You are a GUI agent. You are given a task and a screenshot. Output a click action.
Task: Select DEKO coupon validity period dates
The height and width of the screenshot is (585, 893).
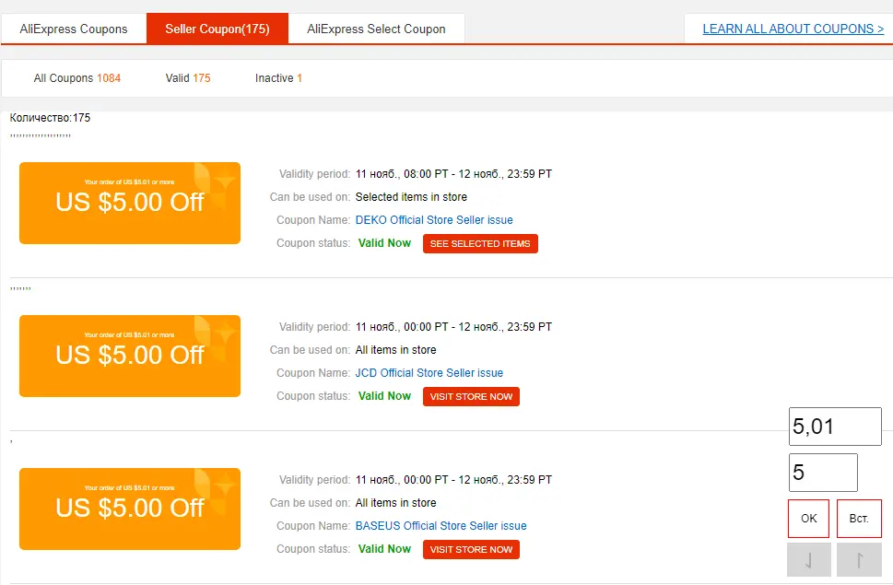click(x=453, y=174)
